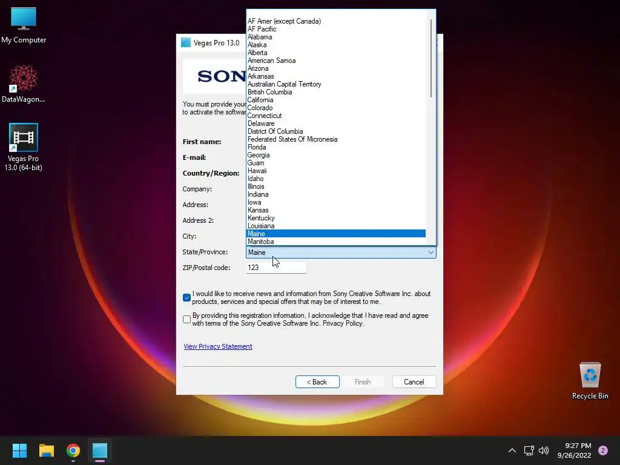
Task: Click the ZIP/Postal code field
Action: (x=276, y=268)
